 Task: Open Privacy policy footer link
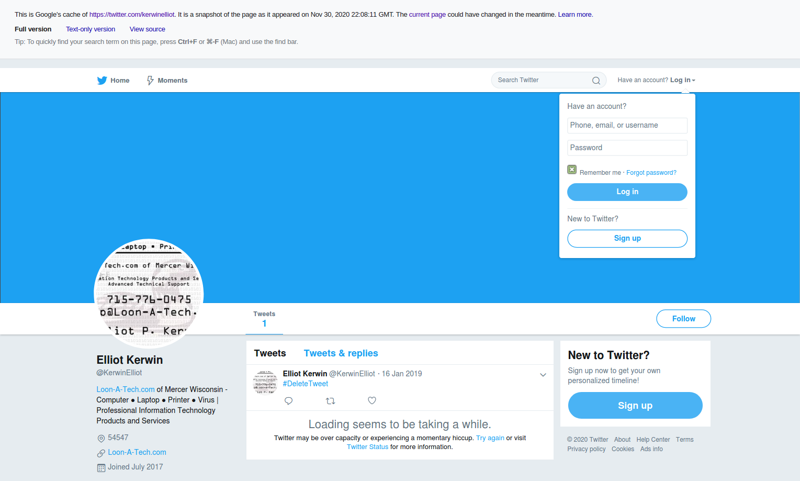point(587,449)
